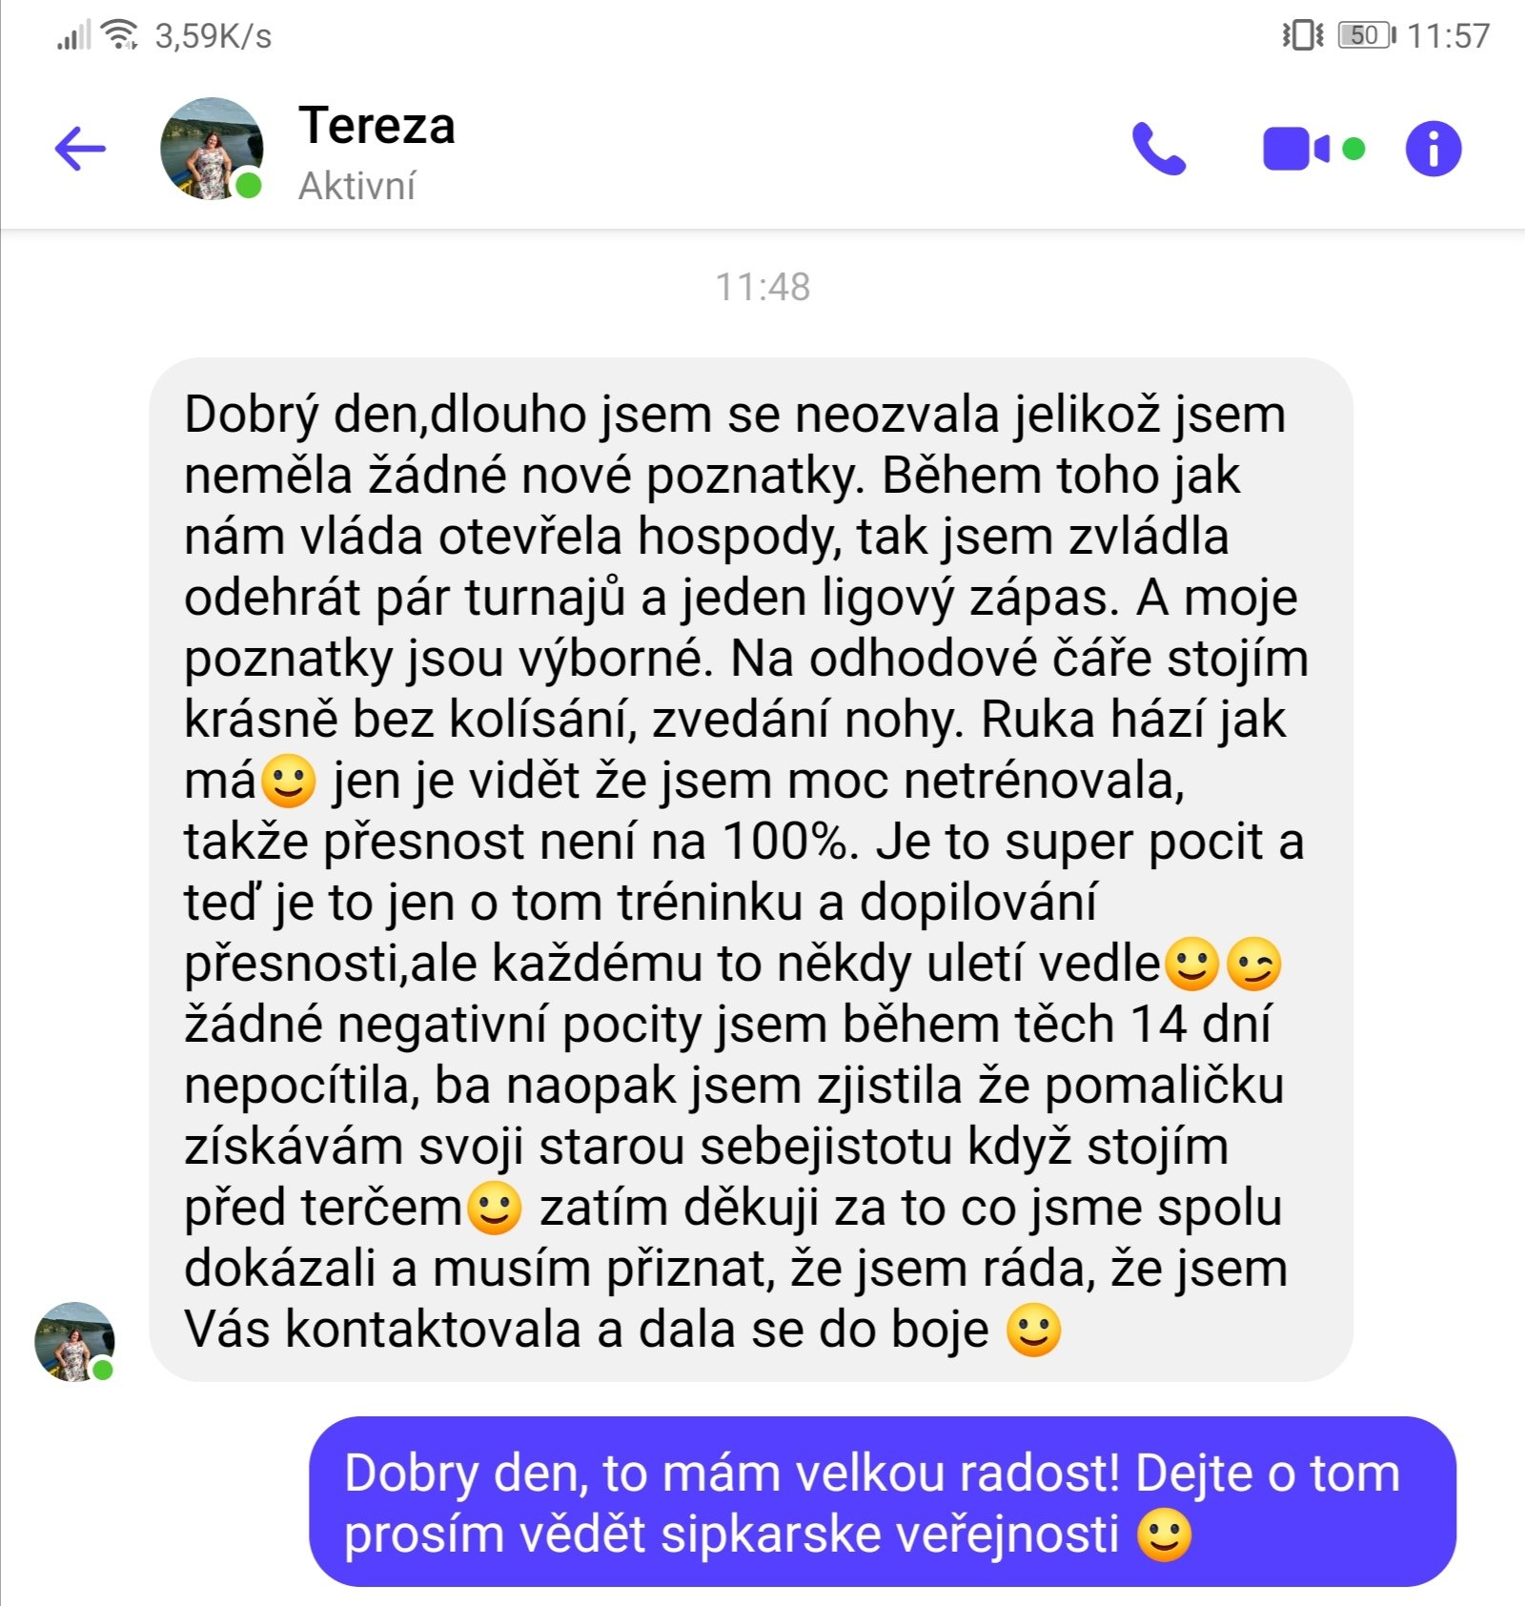Viewport: 1525px width, 1606px height.
Task: Tap the 11:57 clock in status bar
Action: [1448, 36]
